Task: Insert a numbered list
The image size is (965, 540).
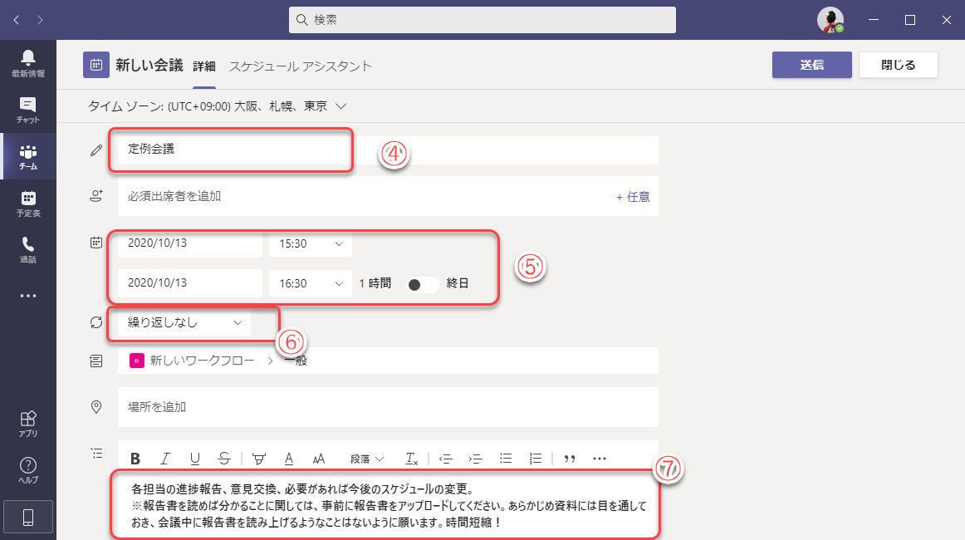Action: pyautogui.click(x=536, y=459)
